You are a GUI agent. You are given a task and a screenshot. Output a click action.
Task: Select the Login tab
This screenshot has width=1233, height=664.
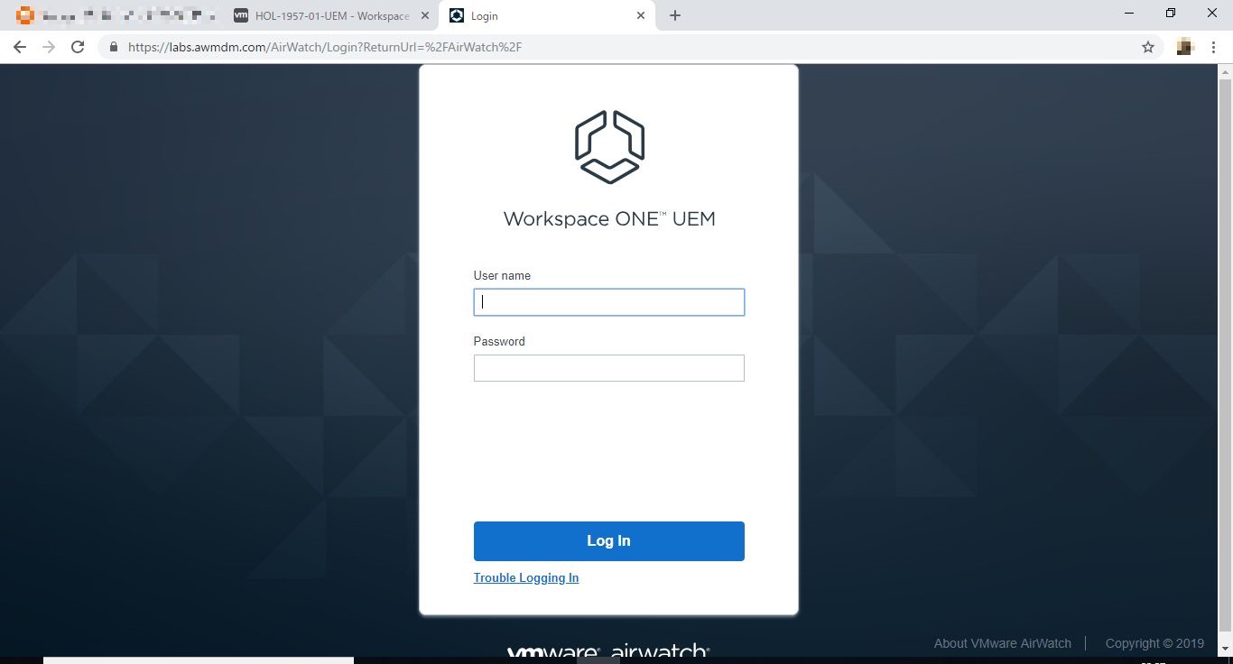pyautogui.click(x=547, y=16)
